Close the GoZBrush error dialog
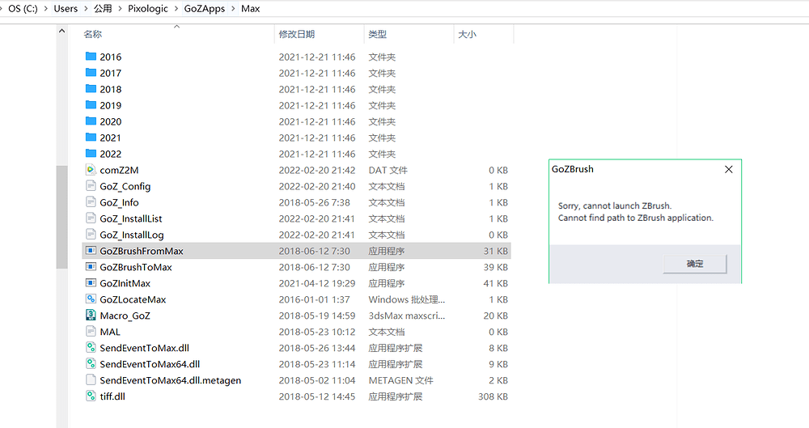The height and width of the screenshot is (428, 809). (729, 169)
